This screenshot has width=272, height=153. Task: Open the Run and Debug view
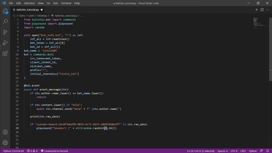click(5, 42)
